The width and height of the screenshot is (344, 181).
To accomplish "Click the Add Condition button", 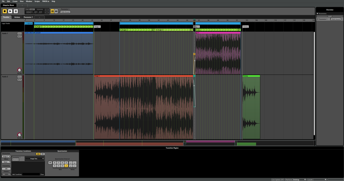I will point(17,174).
